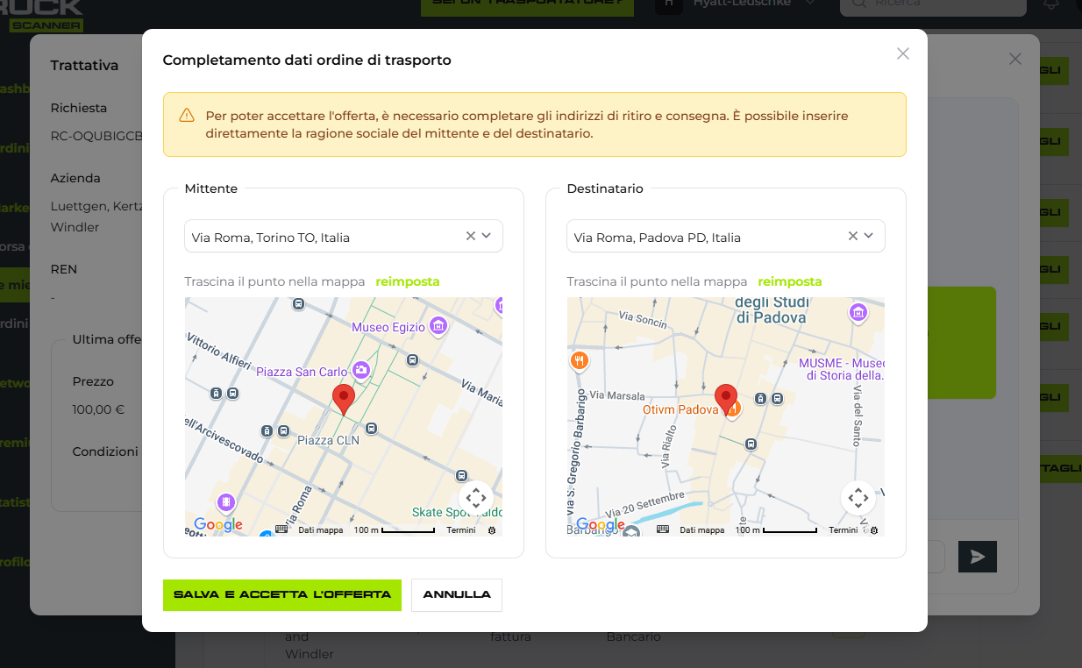
Task: Expand the Mittente address chevron
Action: pyautogui.click(x=487, y=236)
